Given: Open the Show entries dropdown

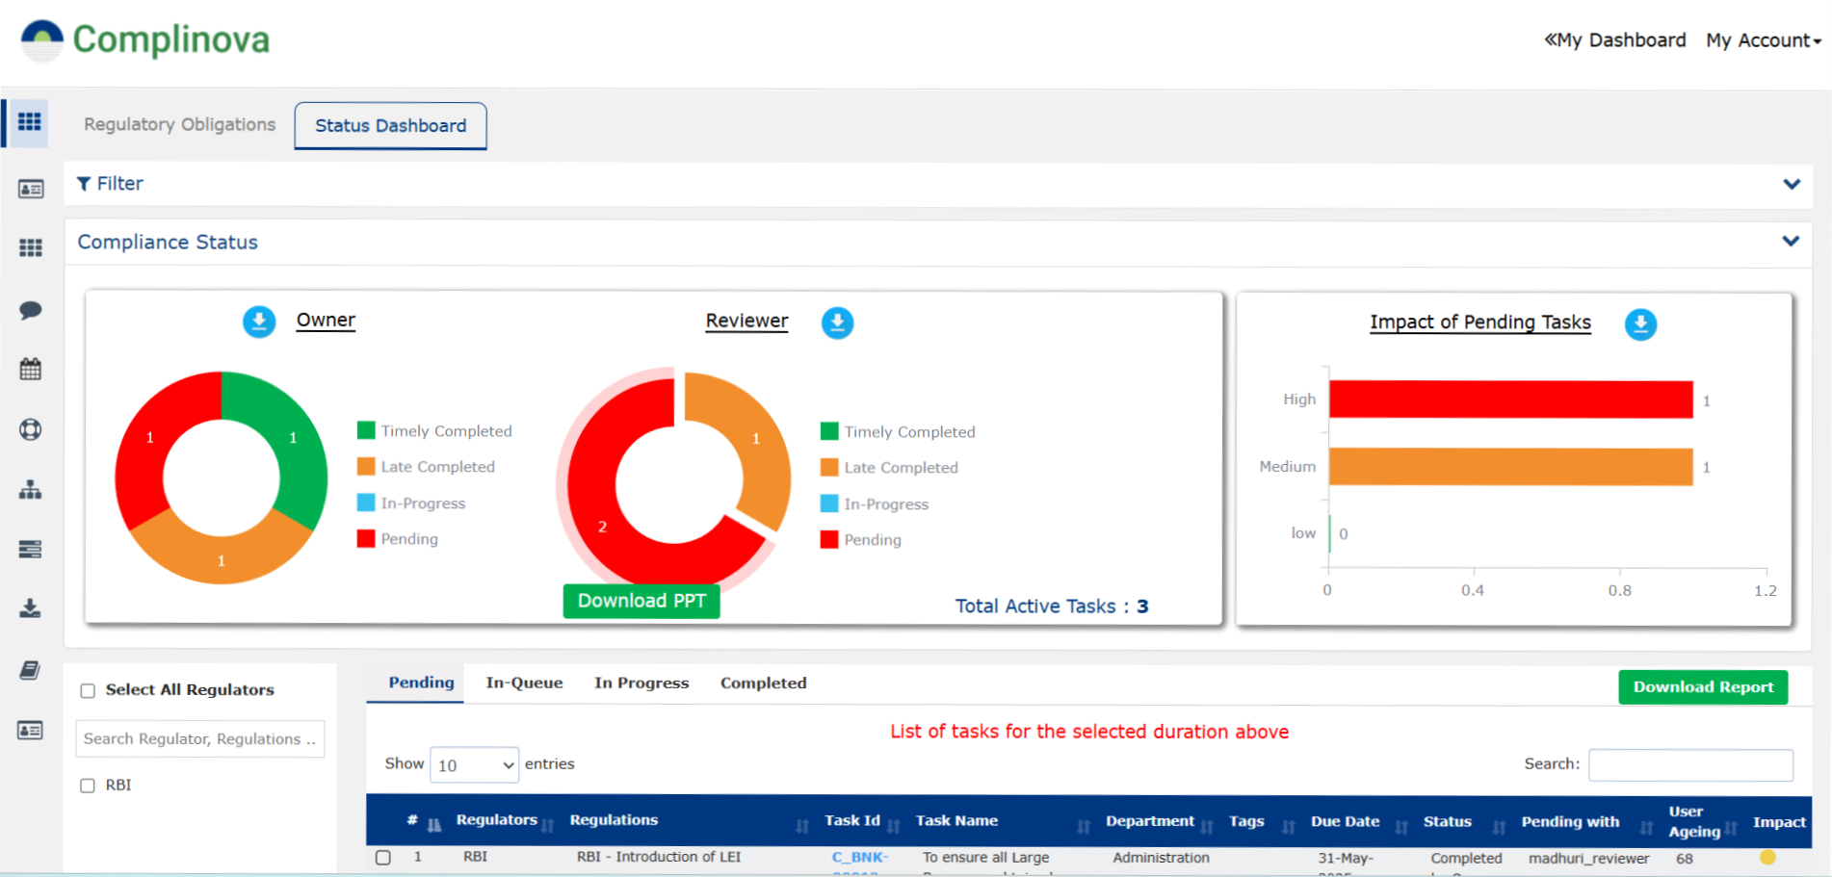Looking at the screenshot, I should (475, 765).
